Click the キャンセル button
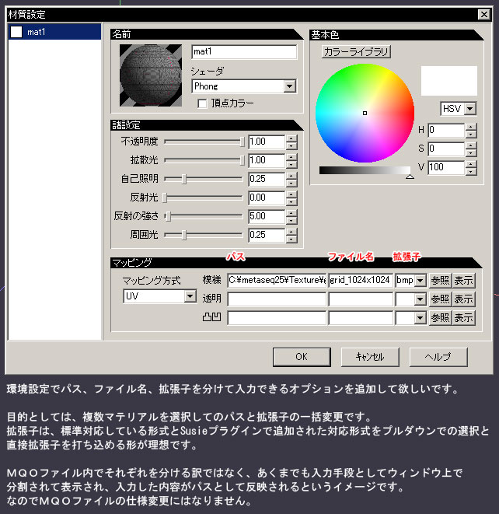This screenshot has width=499, height=514. [370, 357]
